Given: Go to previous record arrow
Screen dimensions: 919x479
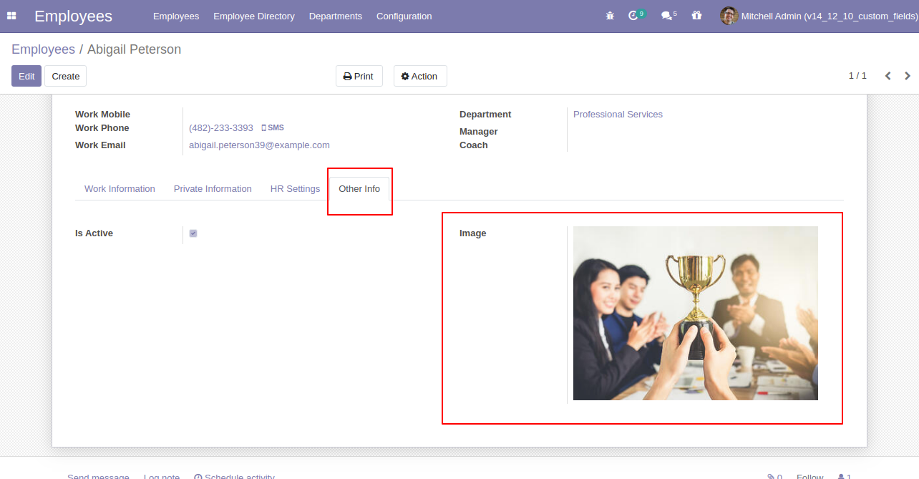Looking at the screenshot, I should [x=888, y=76].
